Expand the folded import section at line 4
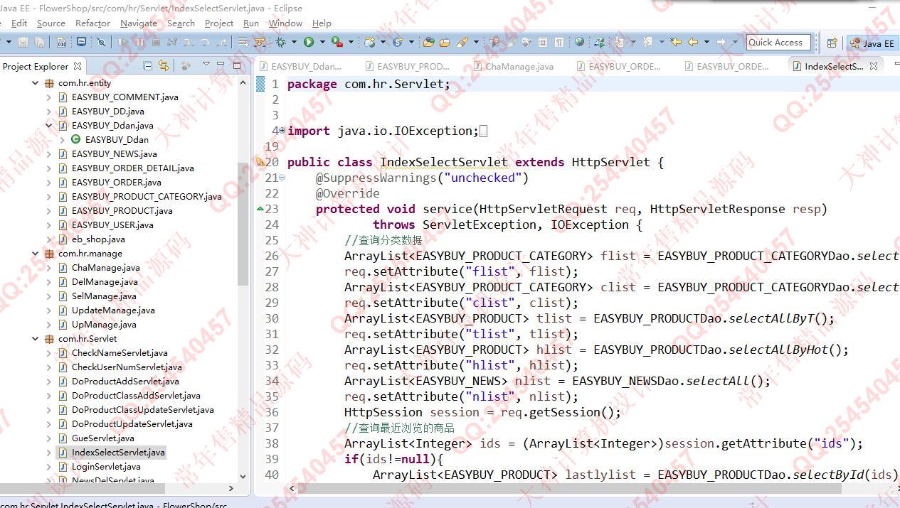 (x=282, y=131)
